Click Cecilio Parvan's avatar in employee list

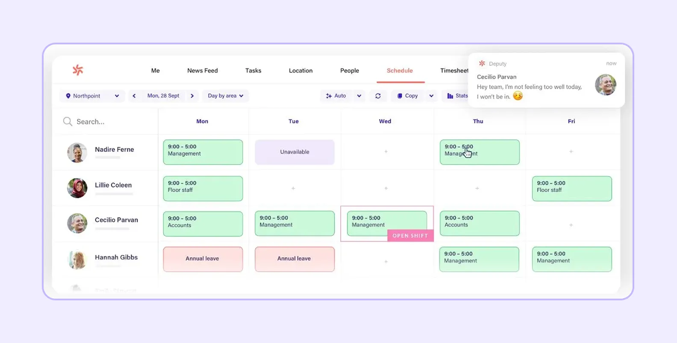pos(77,223)
